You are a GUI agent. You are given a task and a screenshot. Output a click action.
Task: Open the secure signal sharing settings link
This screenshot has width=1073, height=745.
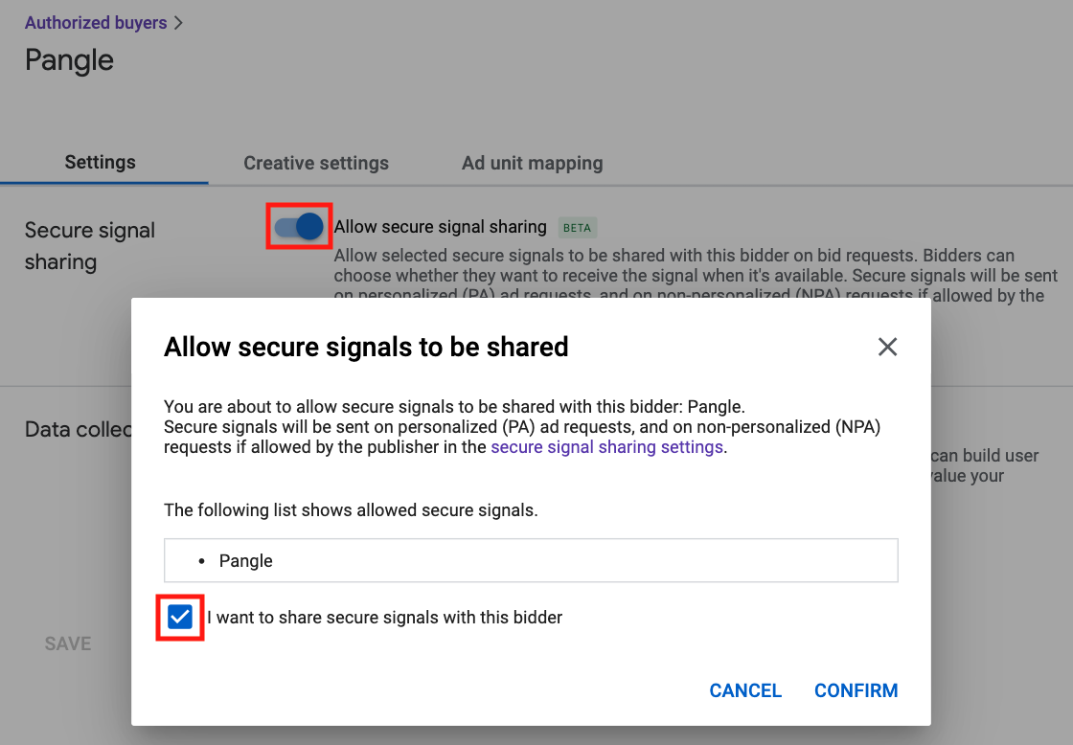click(607, 447)
